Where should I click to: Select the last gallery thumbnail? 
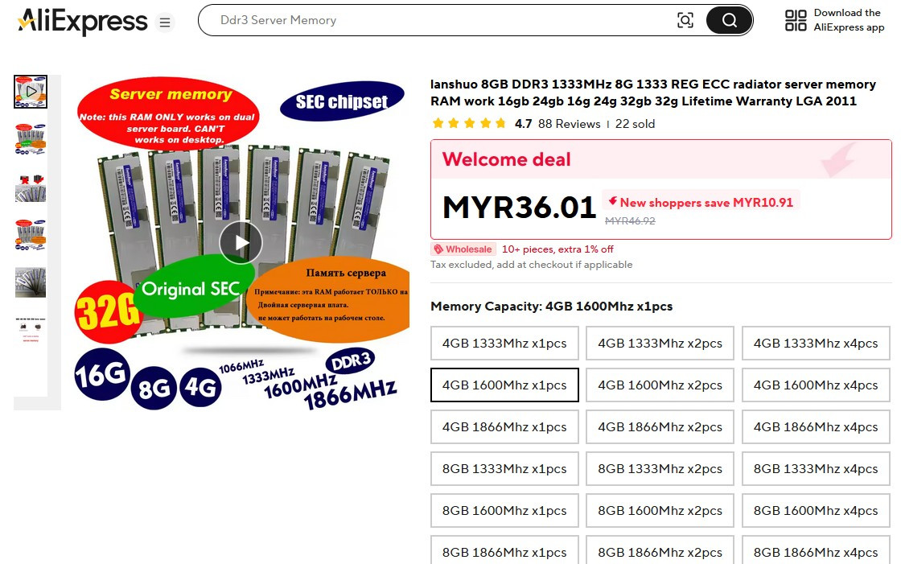coord(31,329)
